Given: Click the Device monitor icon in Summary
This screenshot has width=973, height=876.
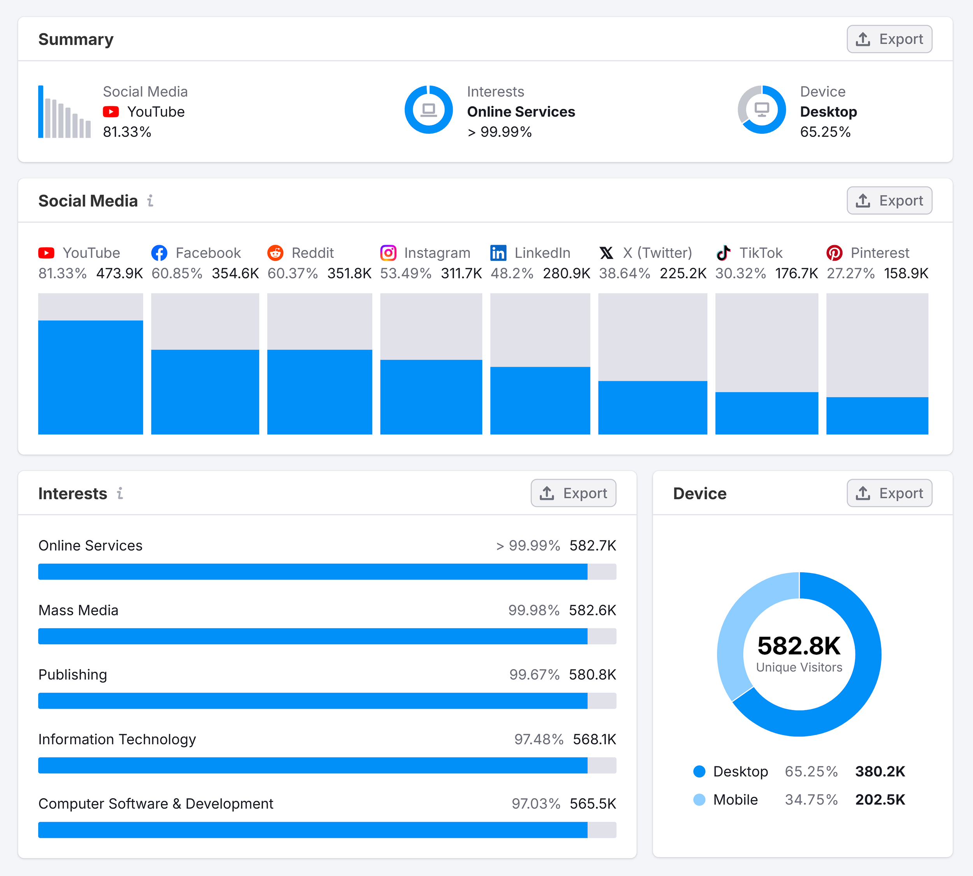Looking at the screenshot, I should (x=762, y=109).
